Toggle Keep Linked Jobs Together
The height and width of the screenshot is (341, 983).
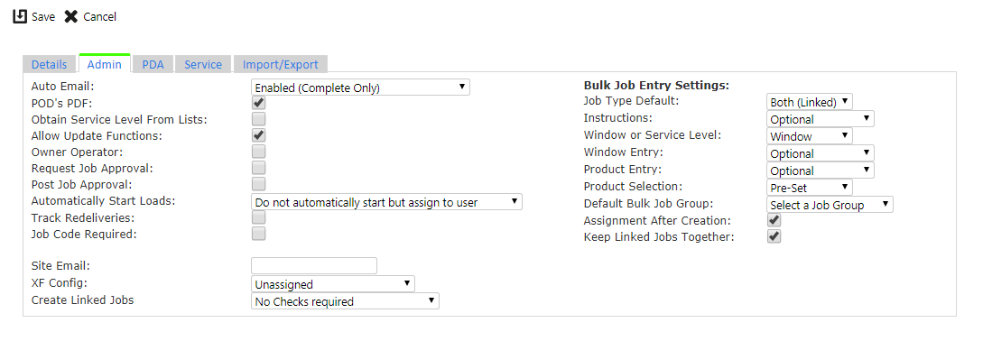pos(774,236)
